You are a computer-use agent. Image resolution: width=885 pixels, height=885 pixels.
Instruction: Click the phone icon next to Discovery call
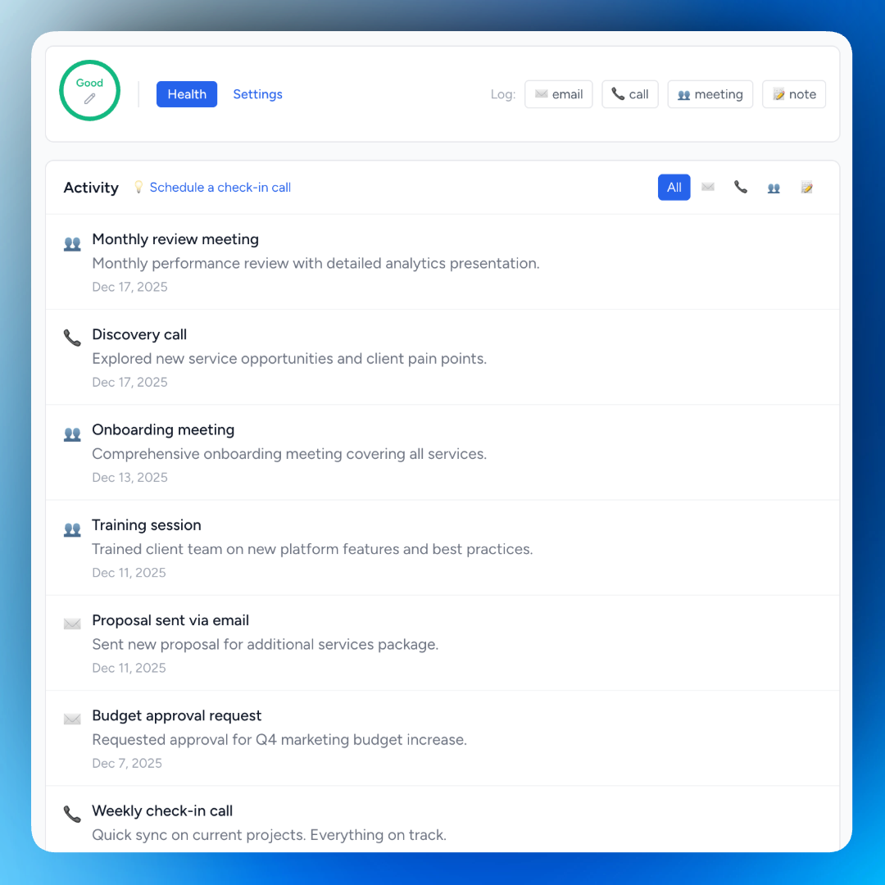pyautogui.click(x=72, y=337)
